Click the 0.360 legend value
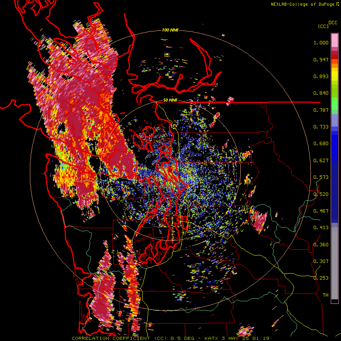The width and height of the screenshot is (341, 341). tap(321, 245)
